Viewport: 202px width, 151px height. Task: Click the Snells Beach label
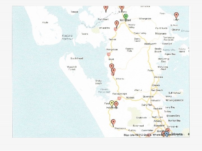point(158,50)
